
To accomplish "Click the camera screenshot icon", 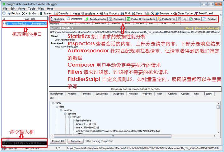I will tap(147, 13).
